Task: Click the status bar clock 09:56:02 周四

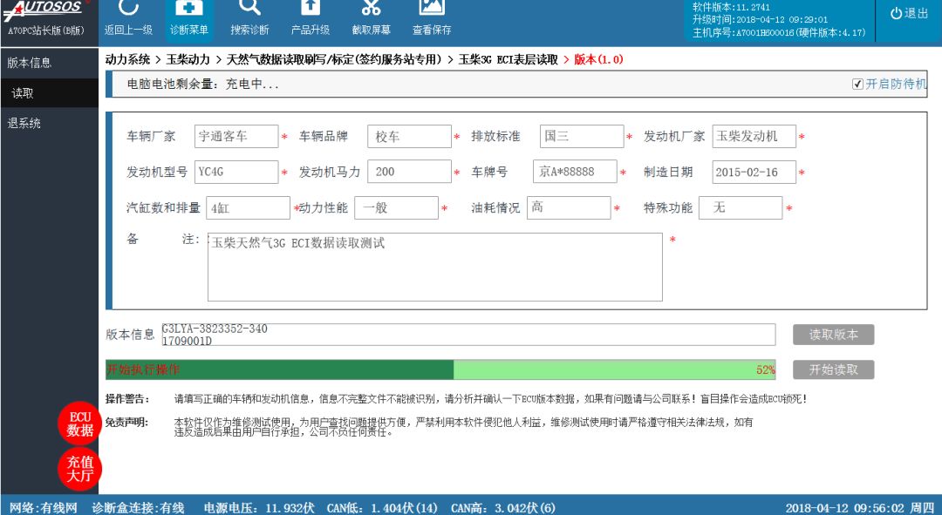Action: click(x=860, y=508)
